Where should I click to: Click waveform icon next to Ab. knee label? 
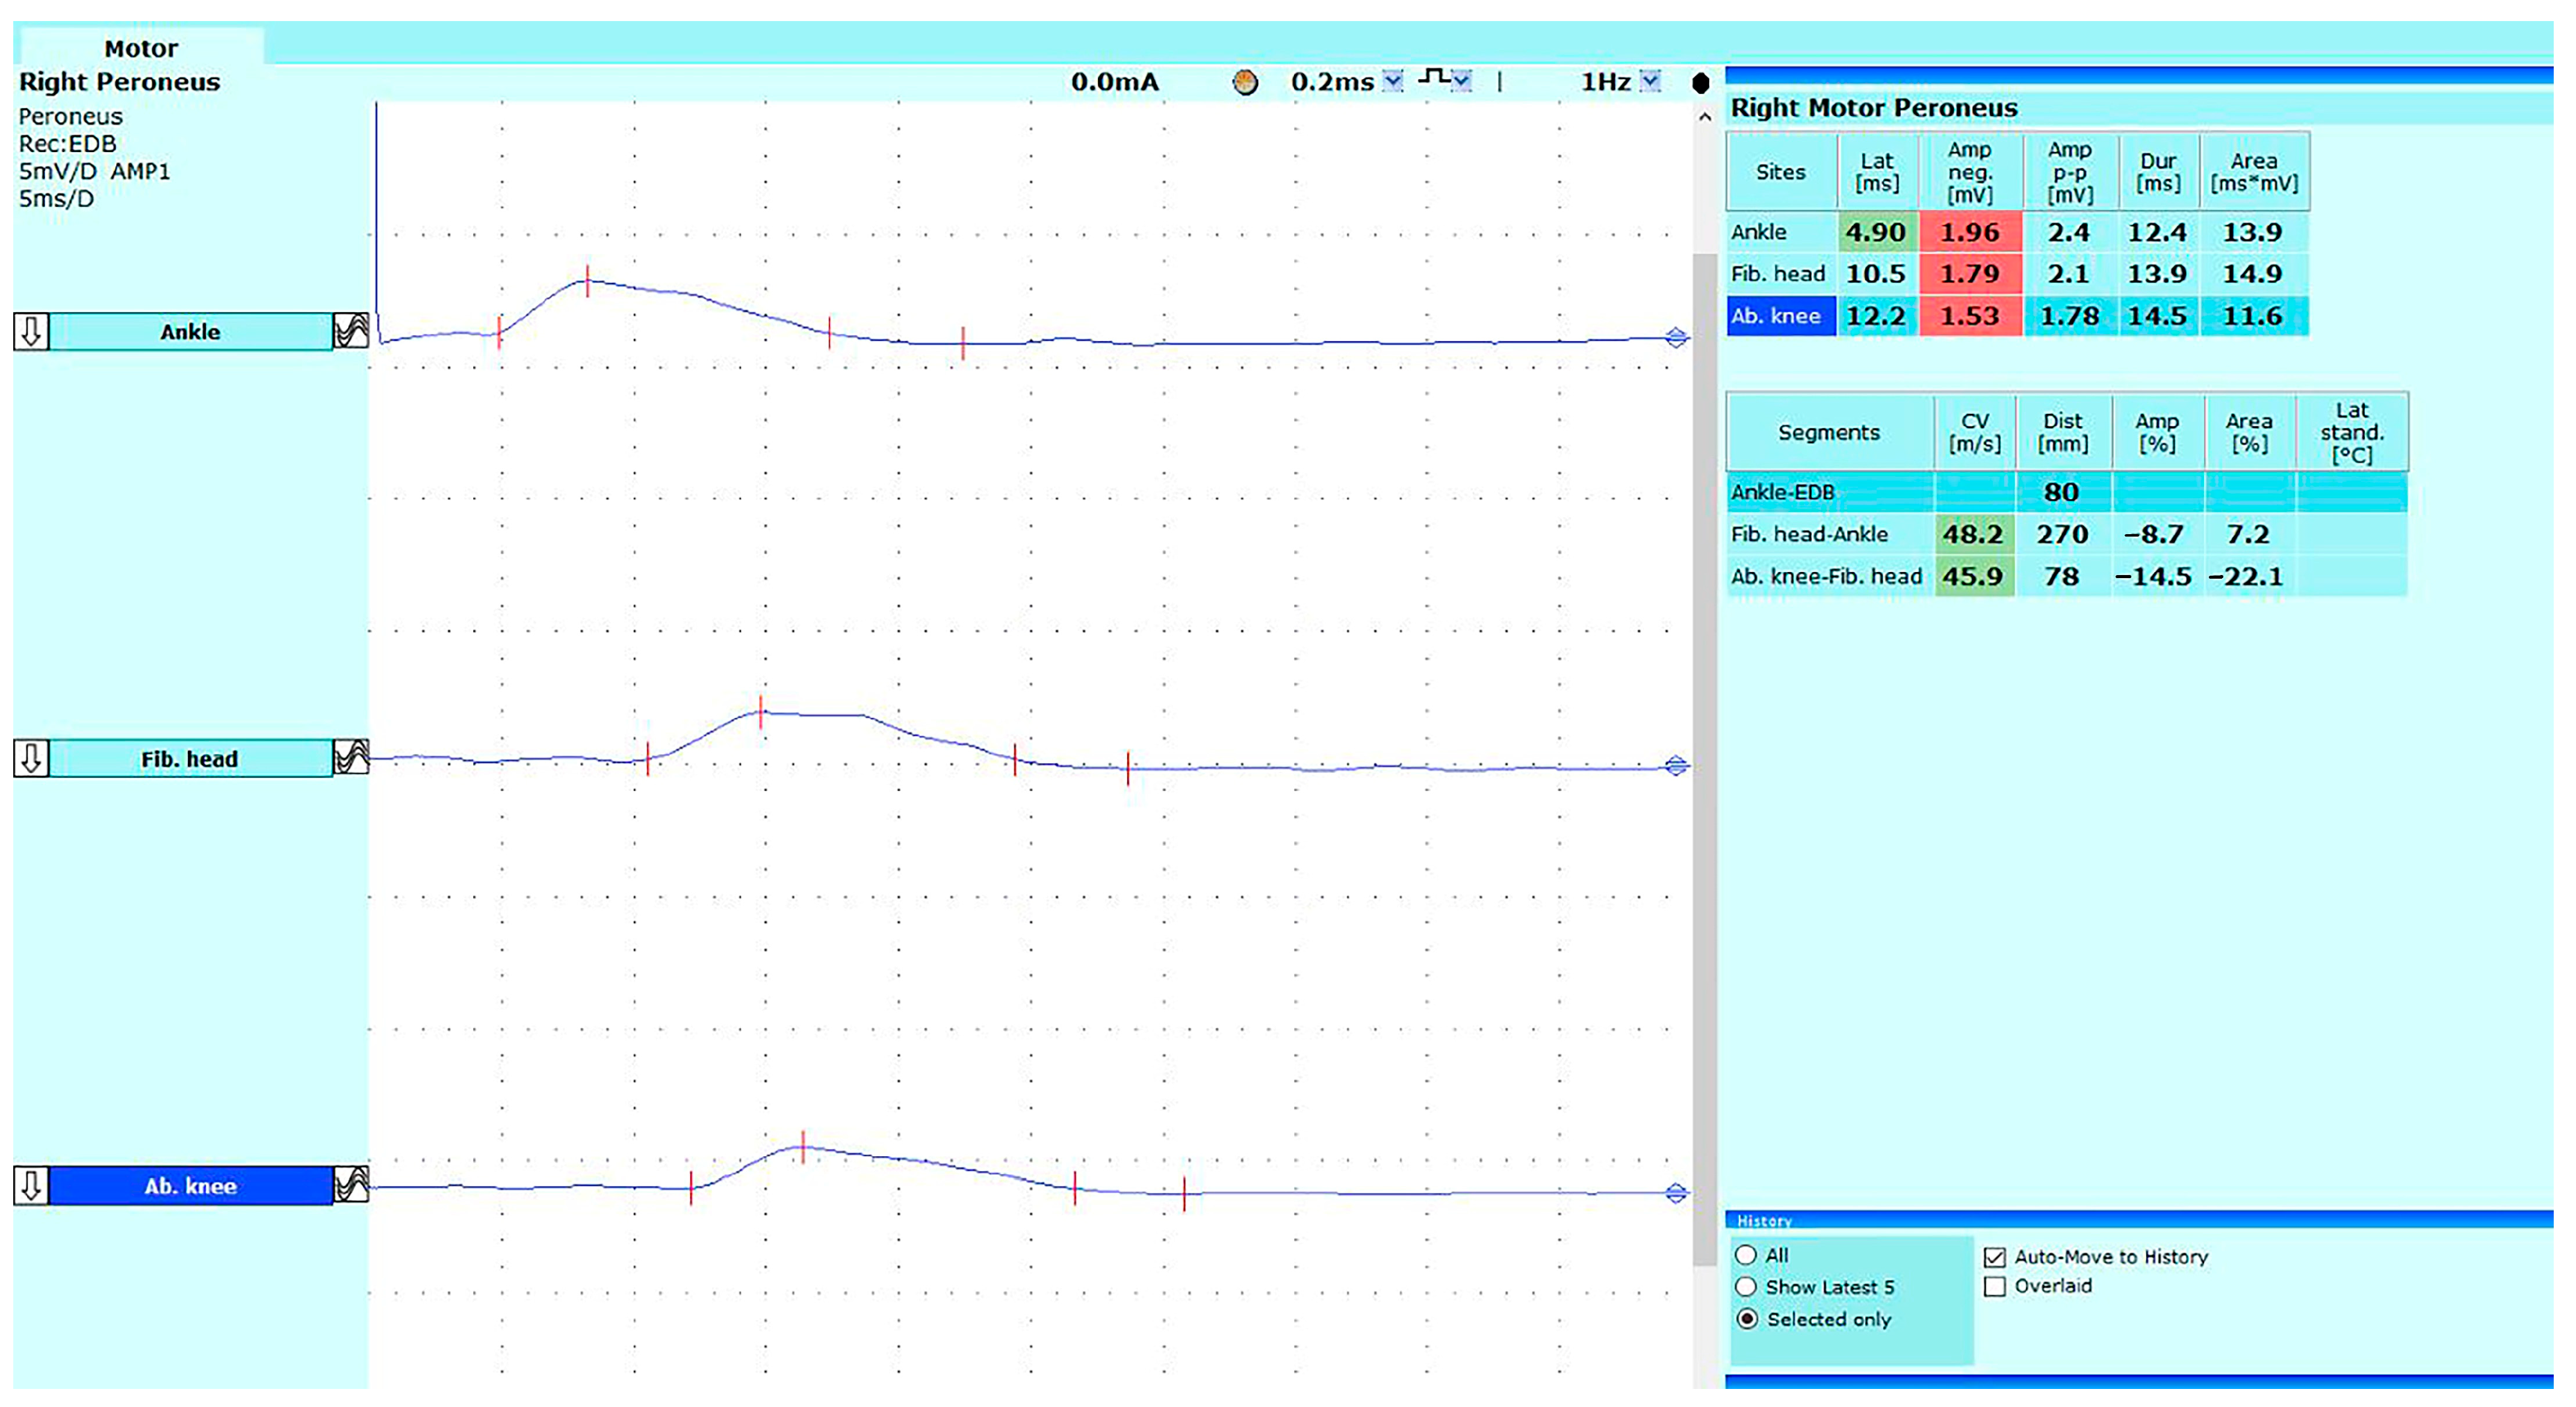point(351,1185)
